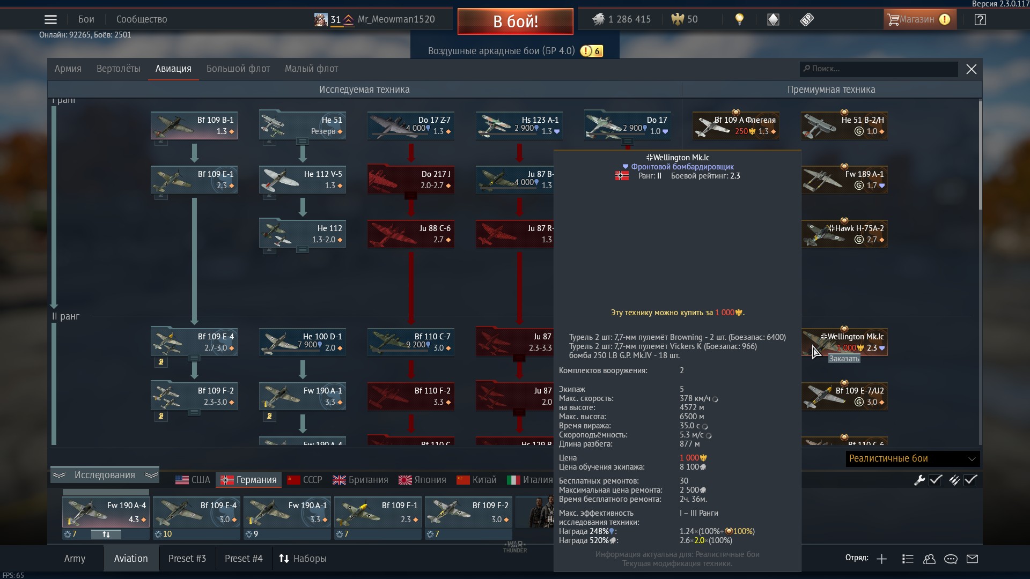Switch to the Вертолёты tab
Image resolution: width=1030 pixels, height=579 pixels.
click(119, 69)
